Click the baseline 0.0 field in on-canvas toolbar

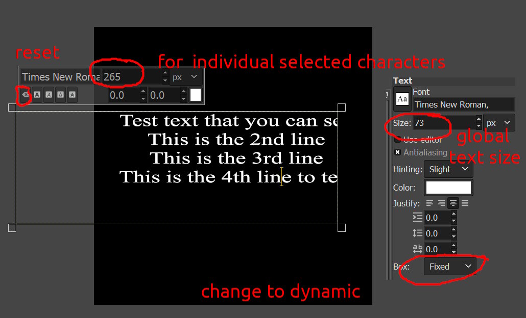123,95
